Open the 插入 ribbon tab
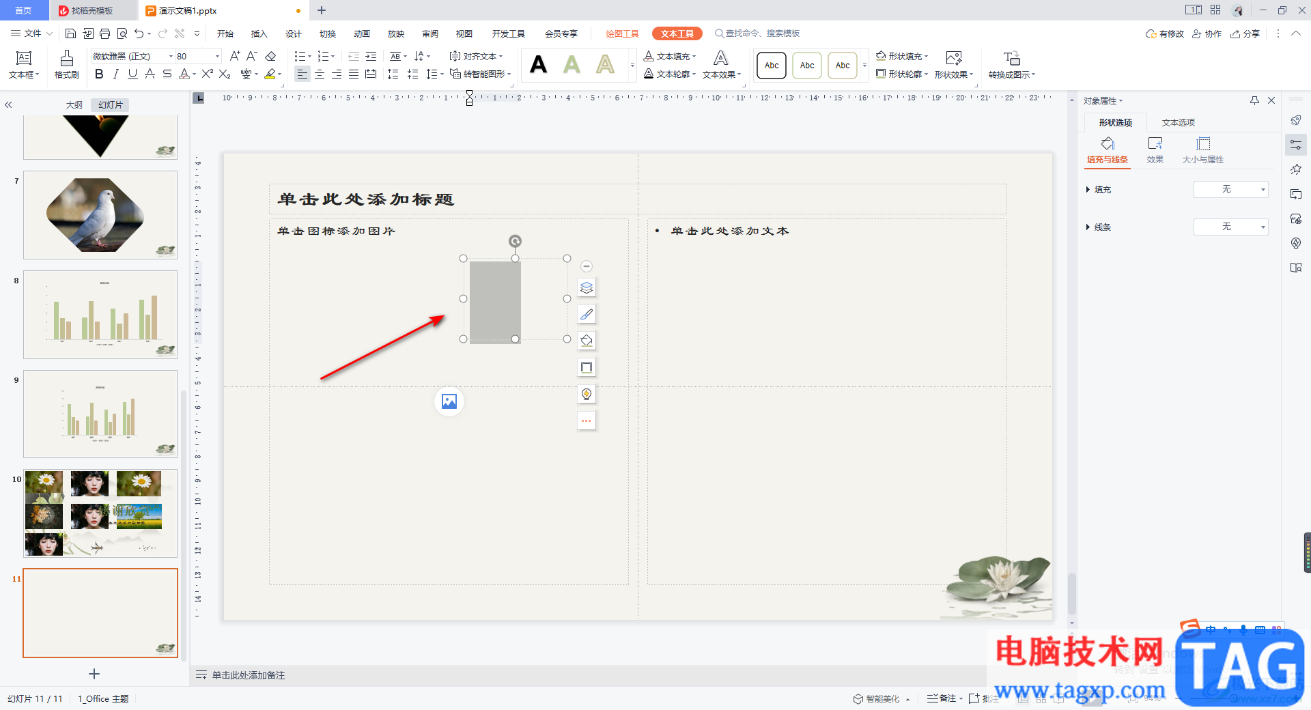 pos(259,33)
